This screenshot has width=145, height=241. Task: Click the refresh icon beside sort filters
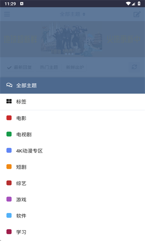(135, 67)
